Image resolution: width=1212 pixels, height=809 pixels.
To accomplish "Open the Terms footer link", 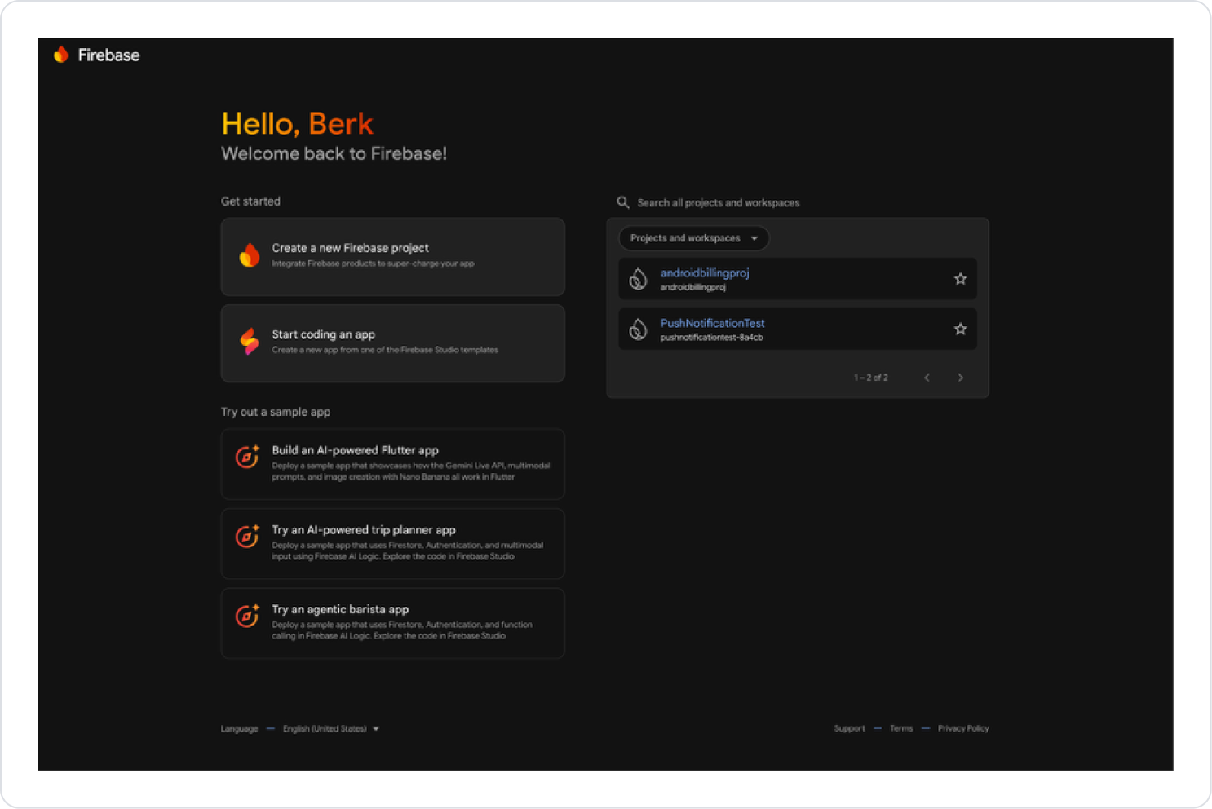I will click(x=901, y=728).
